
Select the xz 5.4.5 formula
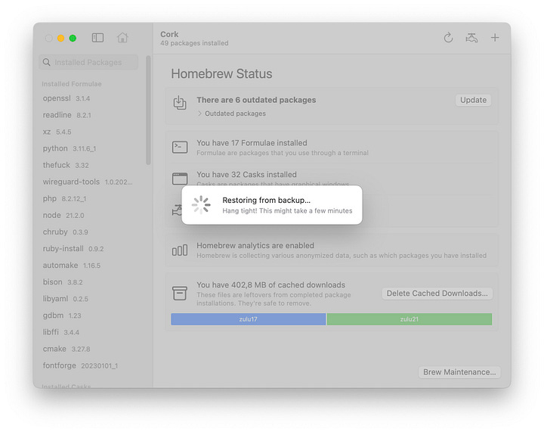pos(57,132)
